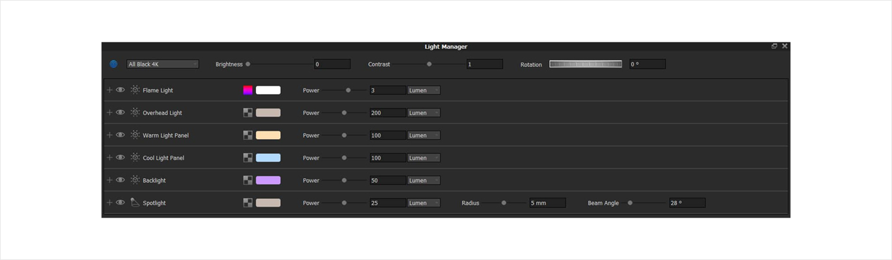Select the Cool Light Panel name label
Image resolution: width=892 pixels, height=260 pixels.
coord(164,158)
